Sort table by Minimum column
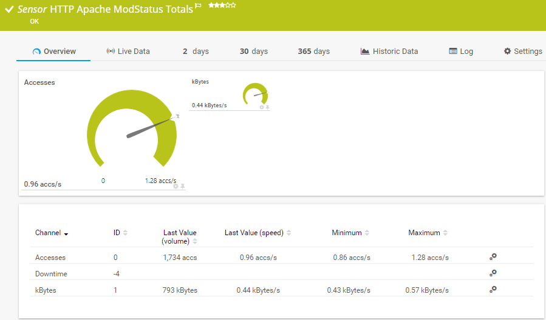Viewport: 546px width, 320px height. 367,233
